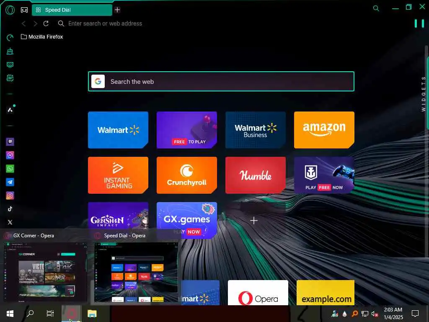
Task: Open the Walmart Business tile
Action: (256, 130)
